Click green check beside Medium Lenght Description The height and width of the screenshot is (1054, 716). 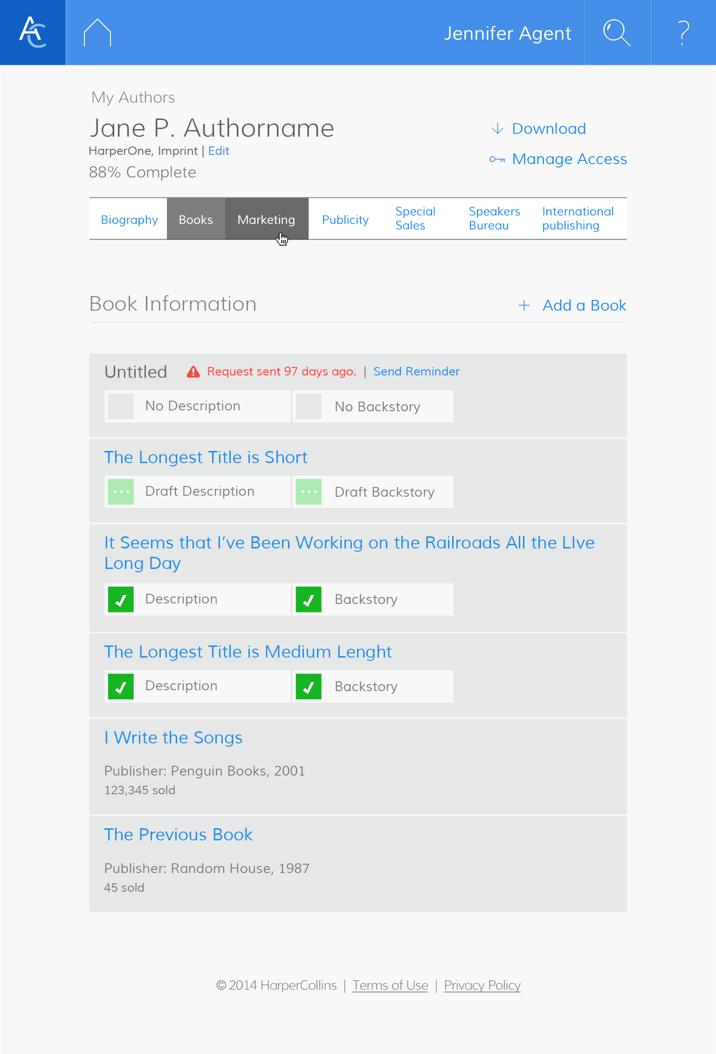(121, 686)
